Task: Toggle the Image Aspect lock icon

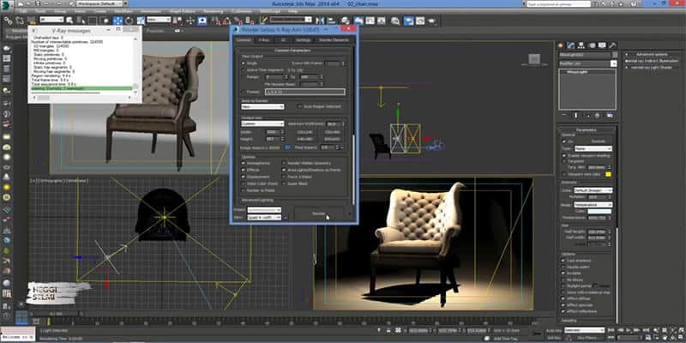Action: [x=287, y=146]
